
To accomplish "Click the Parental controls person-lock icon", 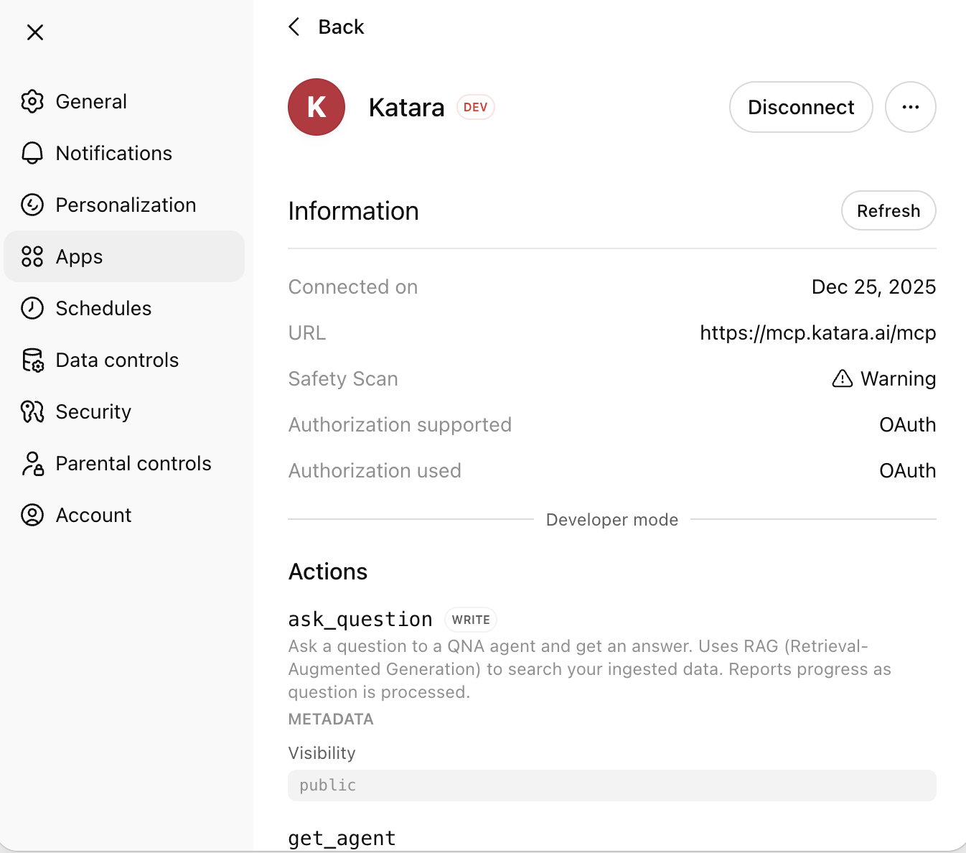I will (32, 463).
